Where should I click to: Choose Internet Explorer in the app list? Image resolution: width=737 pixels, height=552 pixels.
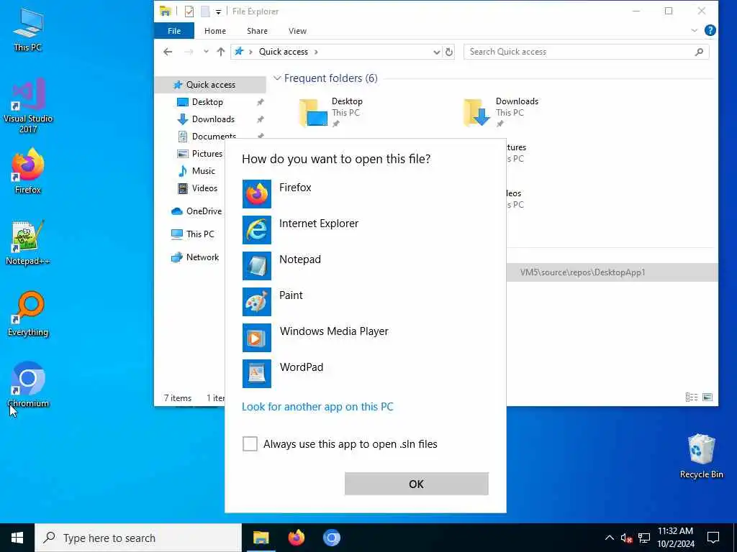(365, 230)
